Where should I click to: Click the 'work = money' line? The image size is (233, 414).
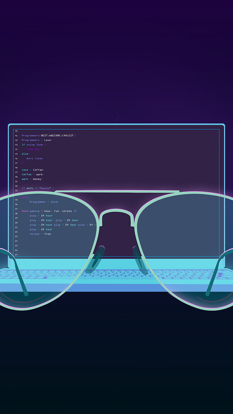(x=32, y=179)
